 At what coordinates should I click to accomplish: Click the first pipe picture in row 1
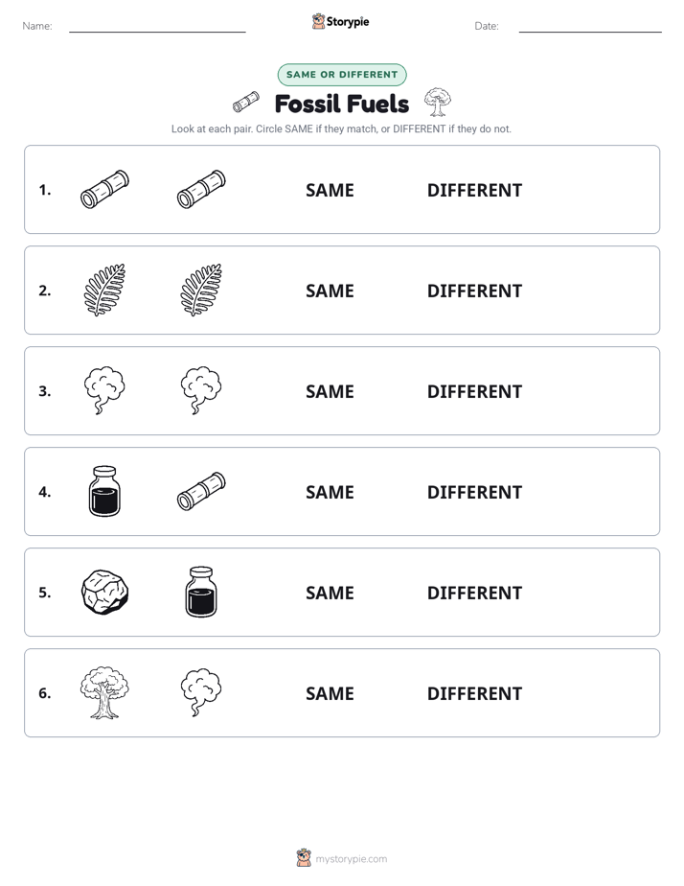[104, 189]
